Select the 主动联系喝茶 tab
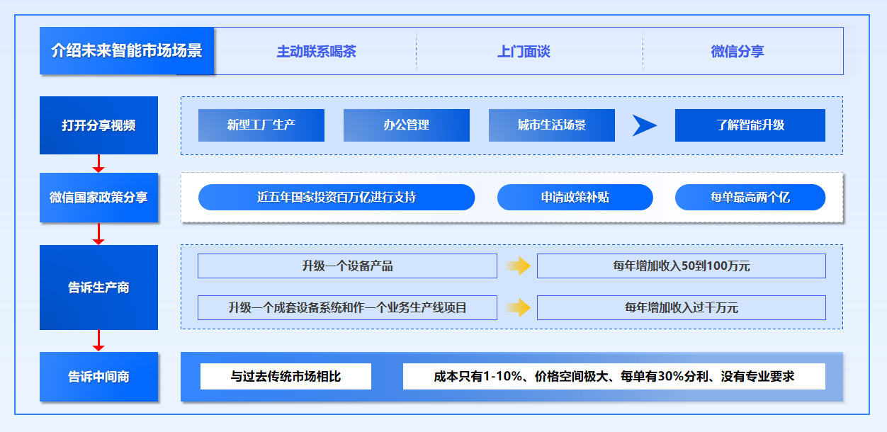Viewport: 887px width, 432px height. 316,51
